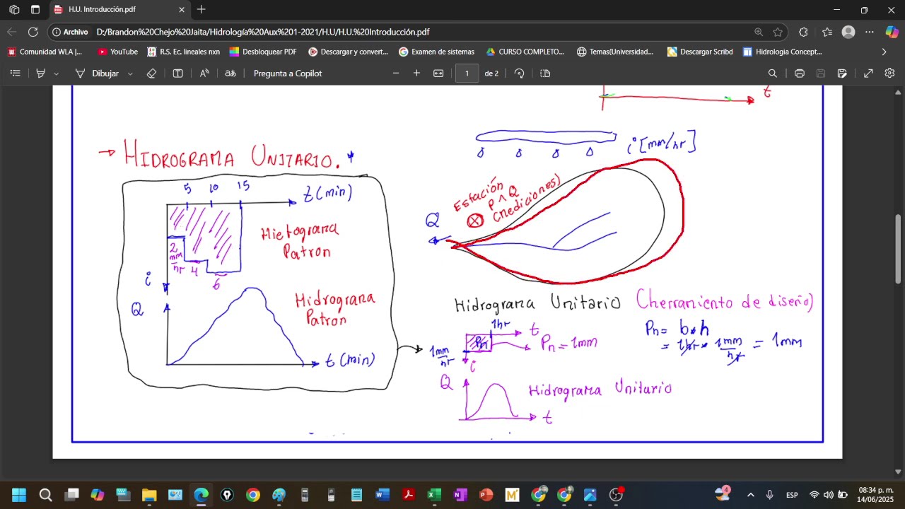
Task: Open R.S. Ec. lineales nxn bookmark
Action: (183, 52)
